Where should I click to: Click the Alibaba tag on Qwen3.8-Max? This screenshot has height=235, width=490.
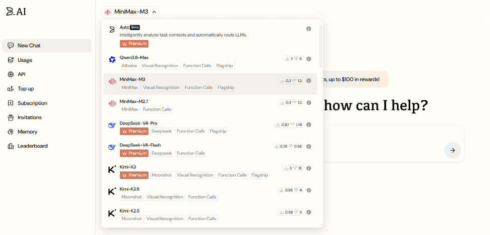pos(129,66)
